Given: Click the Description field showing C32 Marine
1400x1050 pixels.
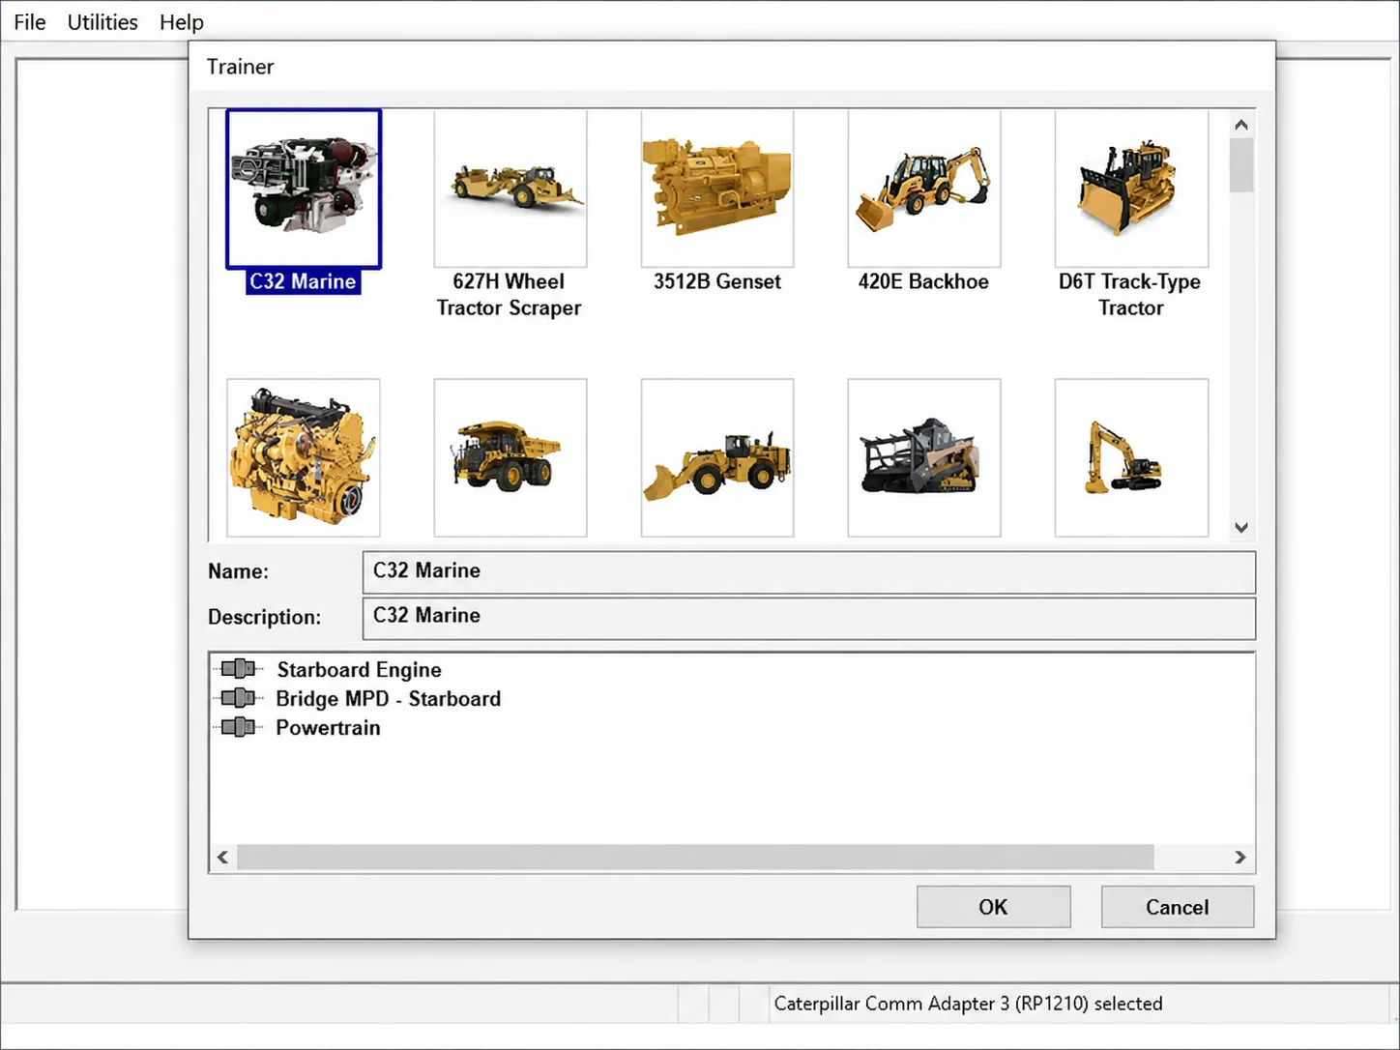Looking at the screenshot, I should 809,617.
